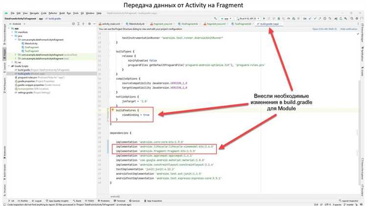Open the Notifications side panel

[362, 54]
